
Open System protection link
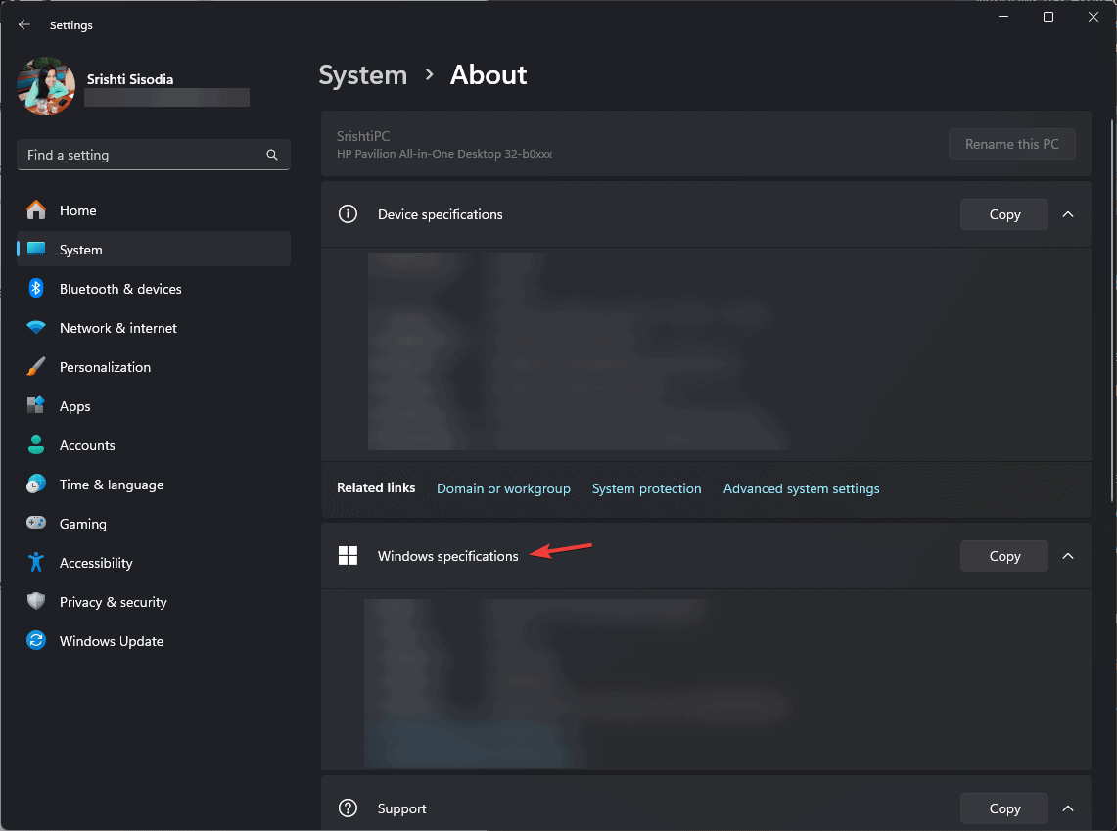click(x=647, y=488)
